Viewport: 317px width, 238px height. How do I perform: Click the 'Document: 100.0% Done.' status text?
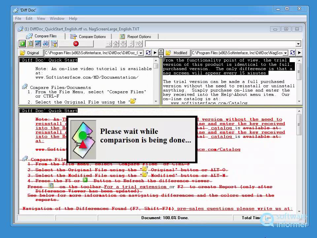click(x=165, y=218)
